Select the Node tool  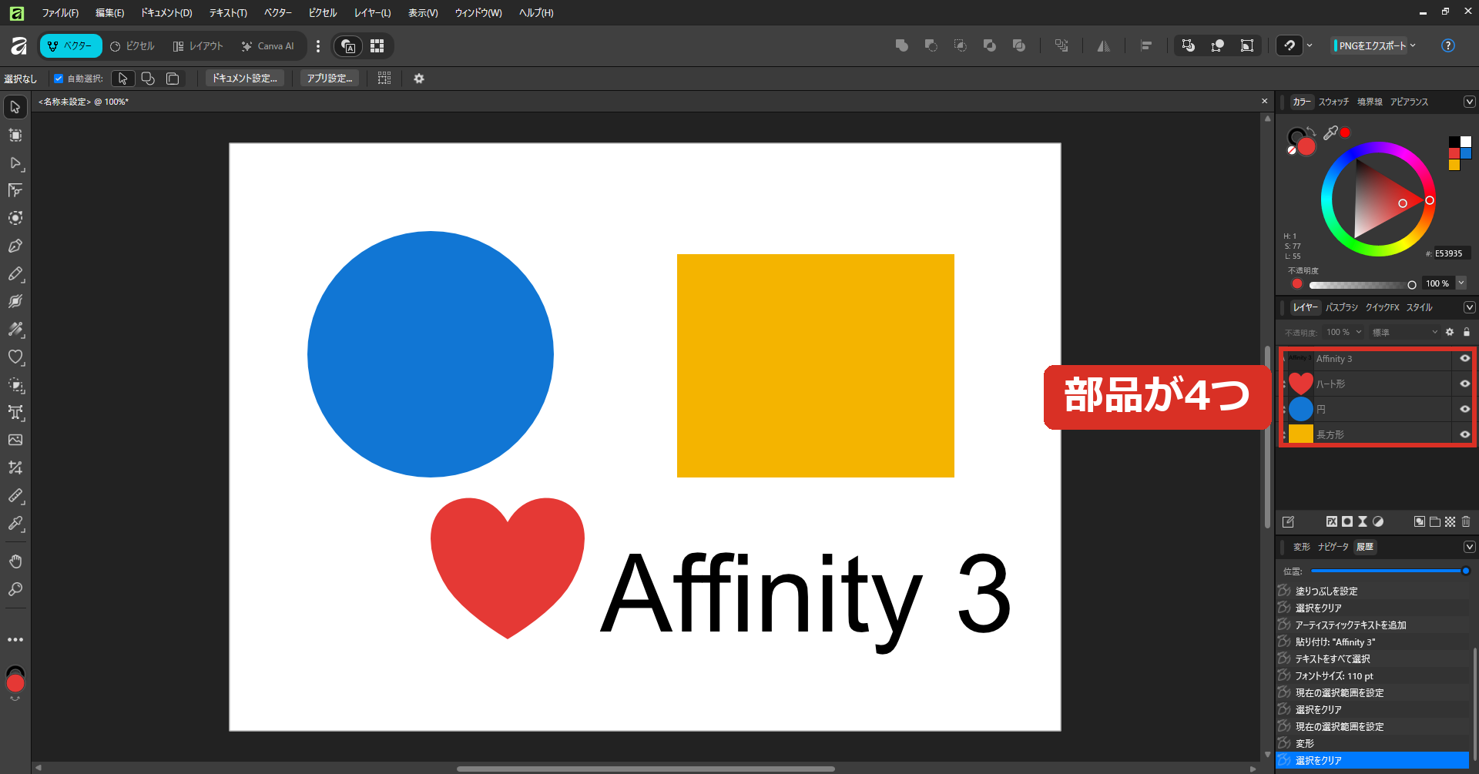pyautogui.click(x=15, y=163)
